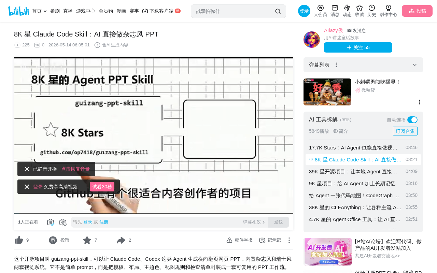Click 订阅合集 subscribe button
The width and height of the screenshot is (437, 273).
point(405,131)
